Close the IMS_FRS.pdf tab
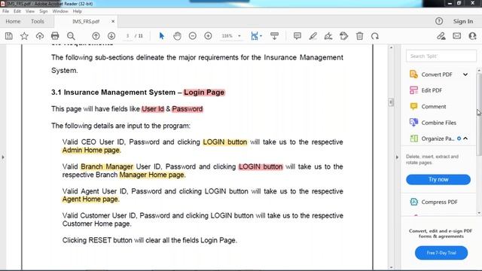Screen dimensions: 482x271 (x=113, y=21)
